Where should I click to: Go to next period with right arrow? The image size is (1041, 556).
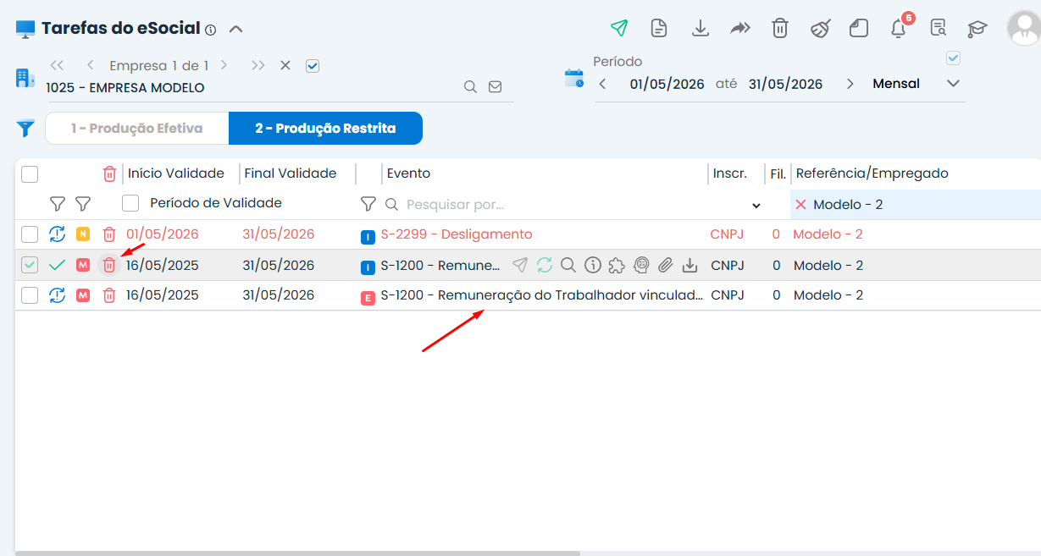coord(850,84)
